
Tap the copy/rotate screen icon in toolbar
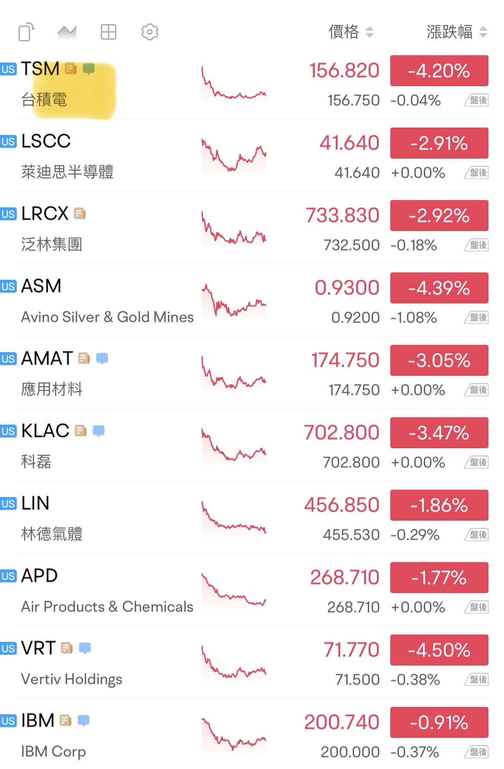coord(26,32)
